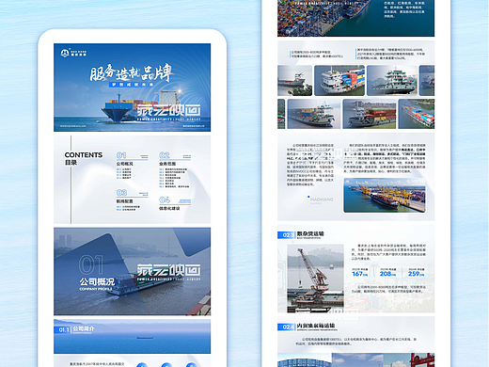
Task: Click the 02.3 blue number badge
Action: [286, 235]
